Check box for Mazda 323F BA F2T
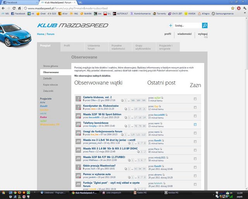This screenshot has height=199, width=248. [x=195, y=159]
